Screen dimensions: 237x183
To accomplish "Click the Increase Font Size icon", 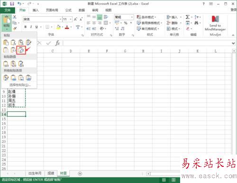I will point(75,19).
